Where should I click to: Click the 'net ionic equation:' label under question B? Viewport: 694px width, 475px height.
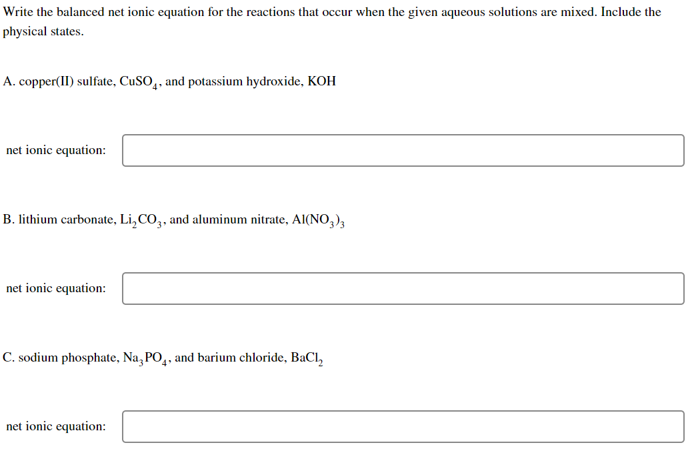pyautogui.click(x=55, y=288)
